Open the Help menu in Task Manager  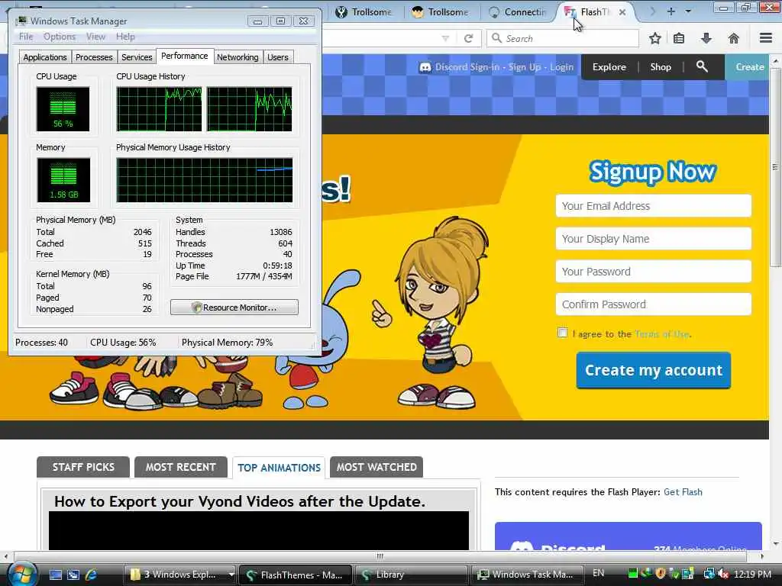tap(125, 37)
